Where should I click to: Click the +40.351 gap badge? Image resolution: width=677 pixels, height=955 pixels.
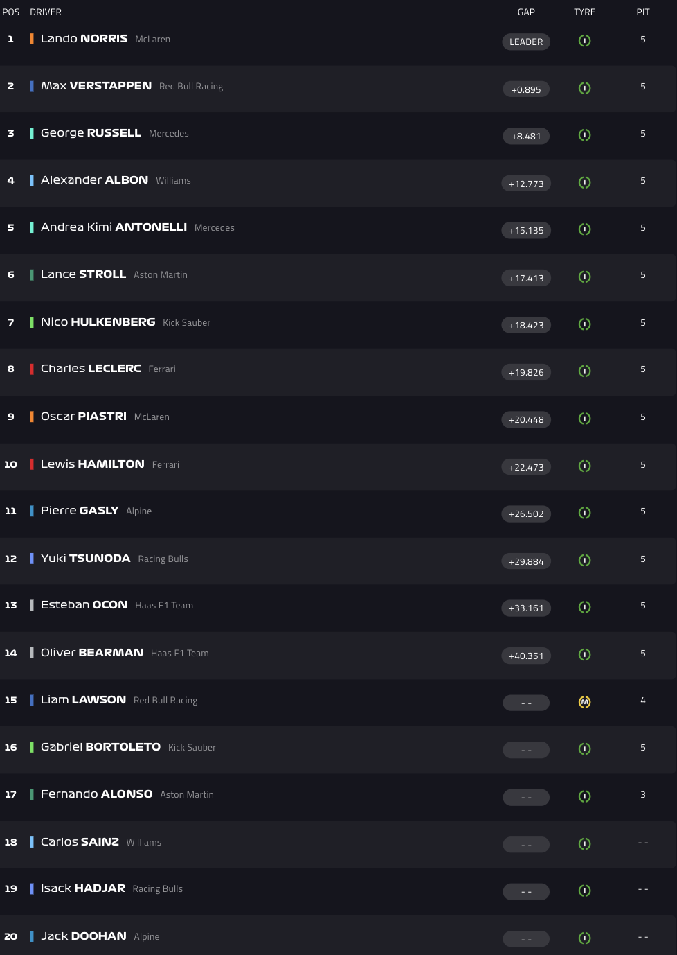pos(526,656)
